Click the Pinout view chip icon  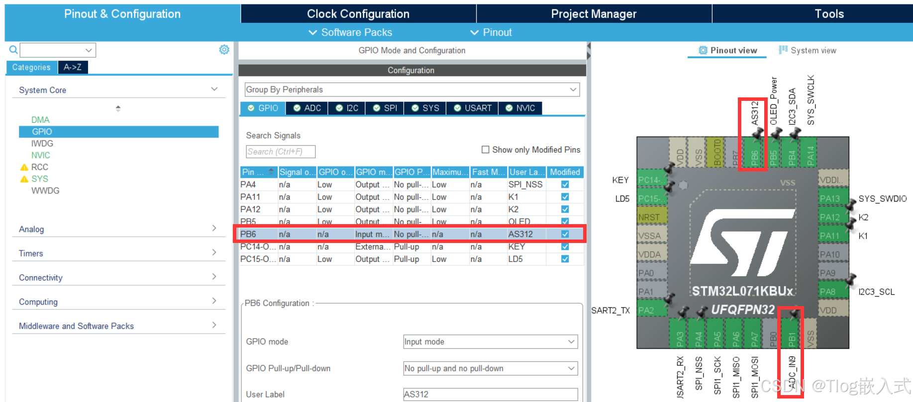coord(703,50)
